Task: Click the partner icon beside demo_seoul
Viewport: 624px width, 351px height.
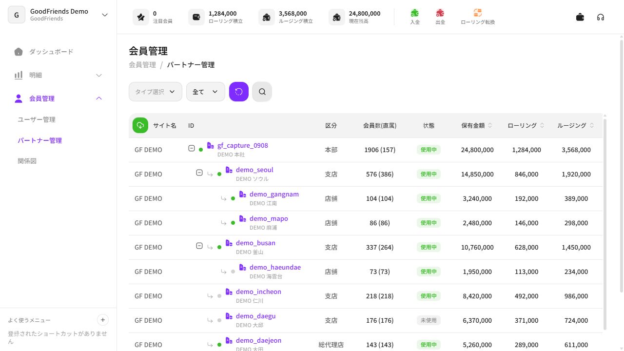Action: click(x=229, y=170)
